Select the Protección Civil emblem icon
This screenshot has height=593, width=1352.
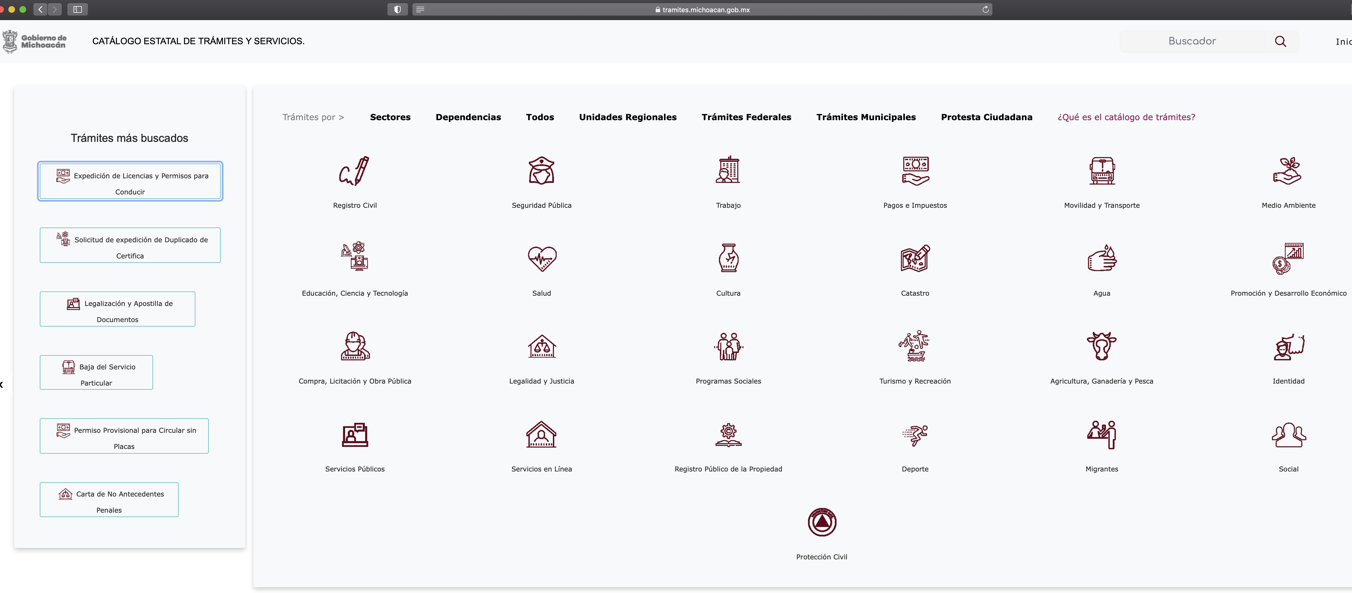[822, 522]
